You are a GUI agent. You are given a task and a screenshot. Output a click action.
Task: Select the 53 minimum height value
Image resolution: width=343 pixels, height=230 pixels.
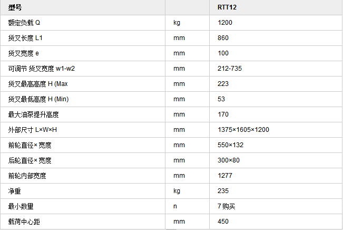(x=221, y=99)
